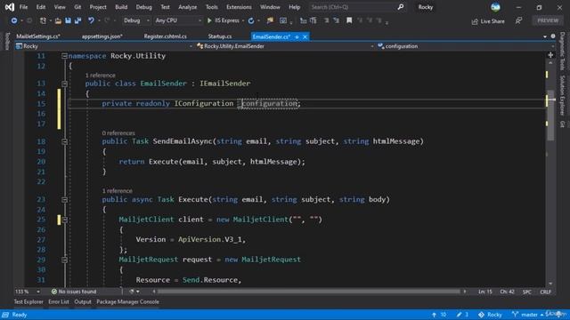Open the File menu
The height and width of the screenshot is (320, 570).
click(x=23, y=7)
